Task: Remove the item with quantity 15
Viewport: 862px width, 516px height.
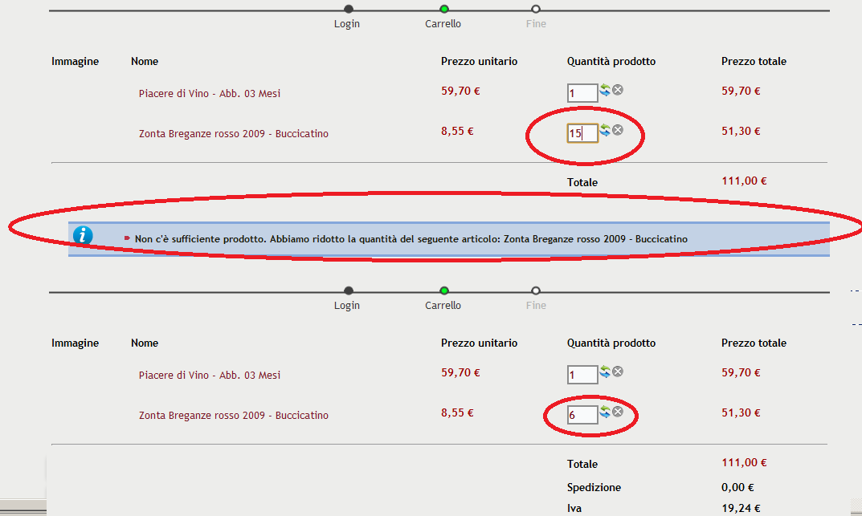Action: (618, 130)
